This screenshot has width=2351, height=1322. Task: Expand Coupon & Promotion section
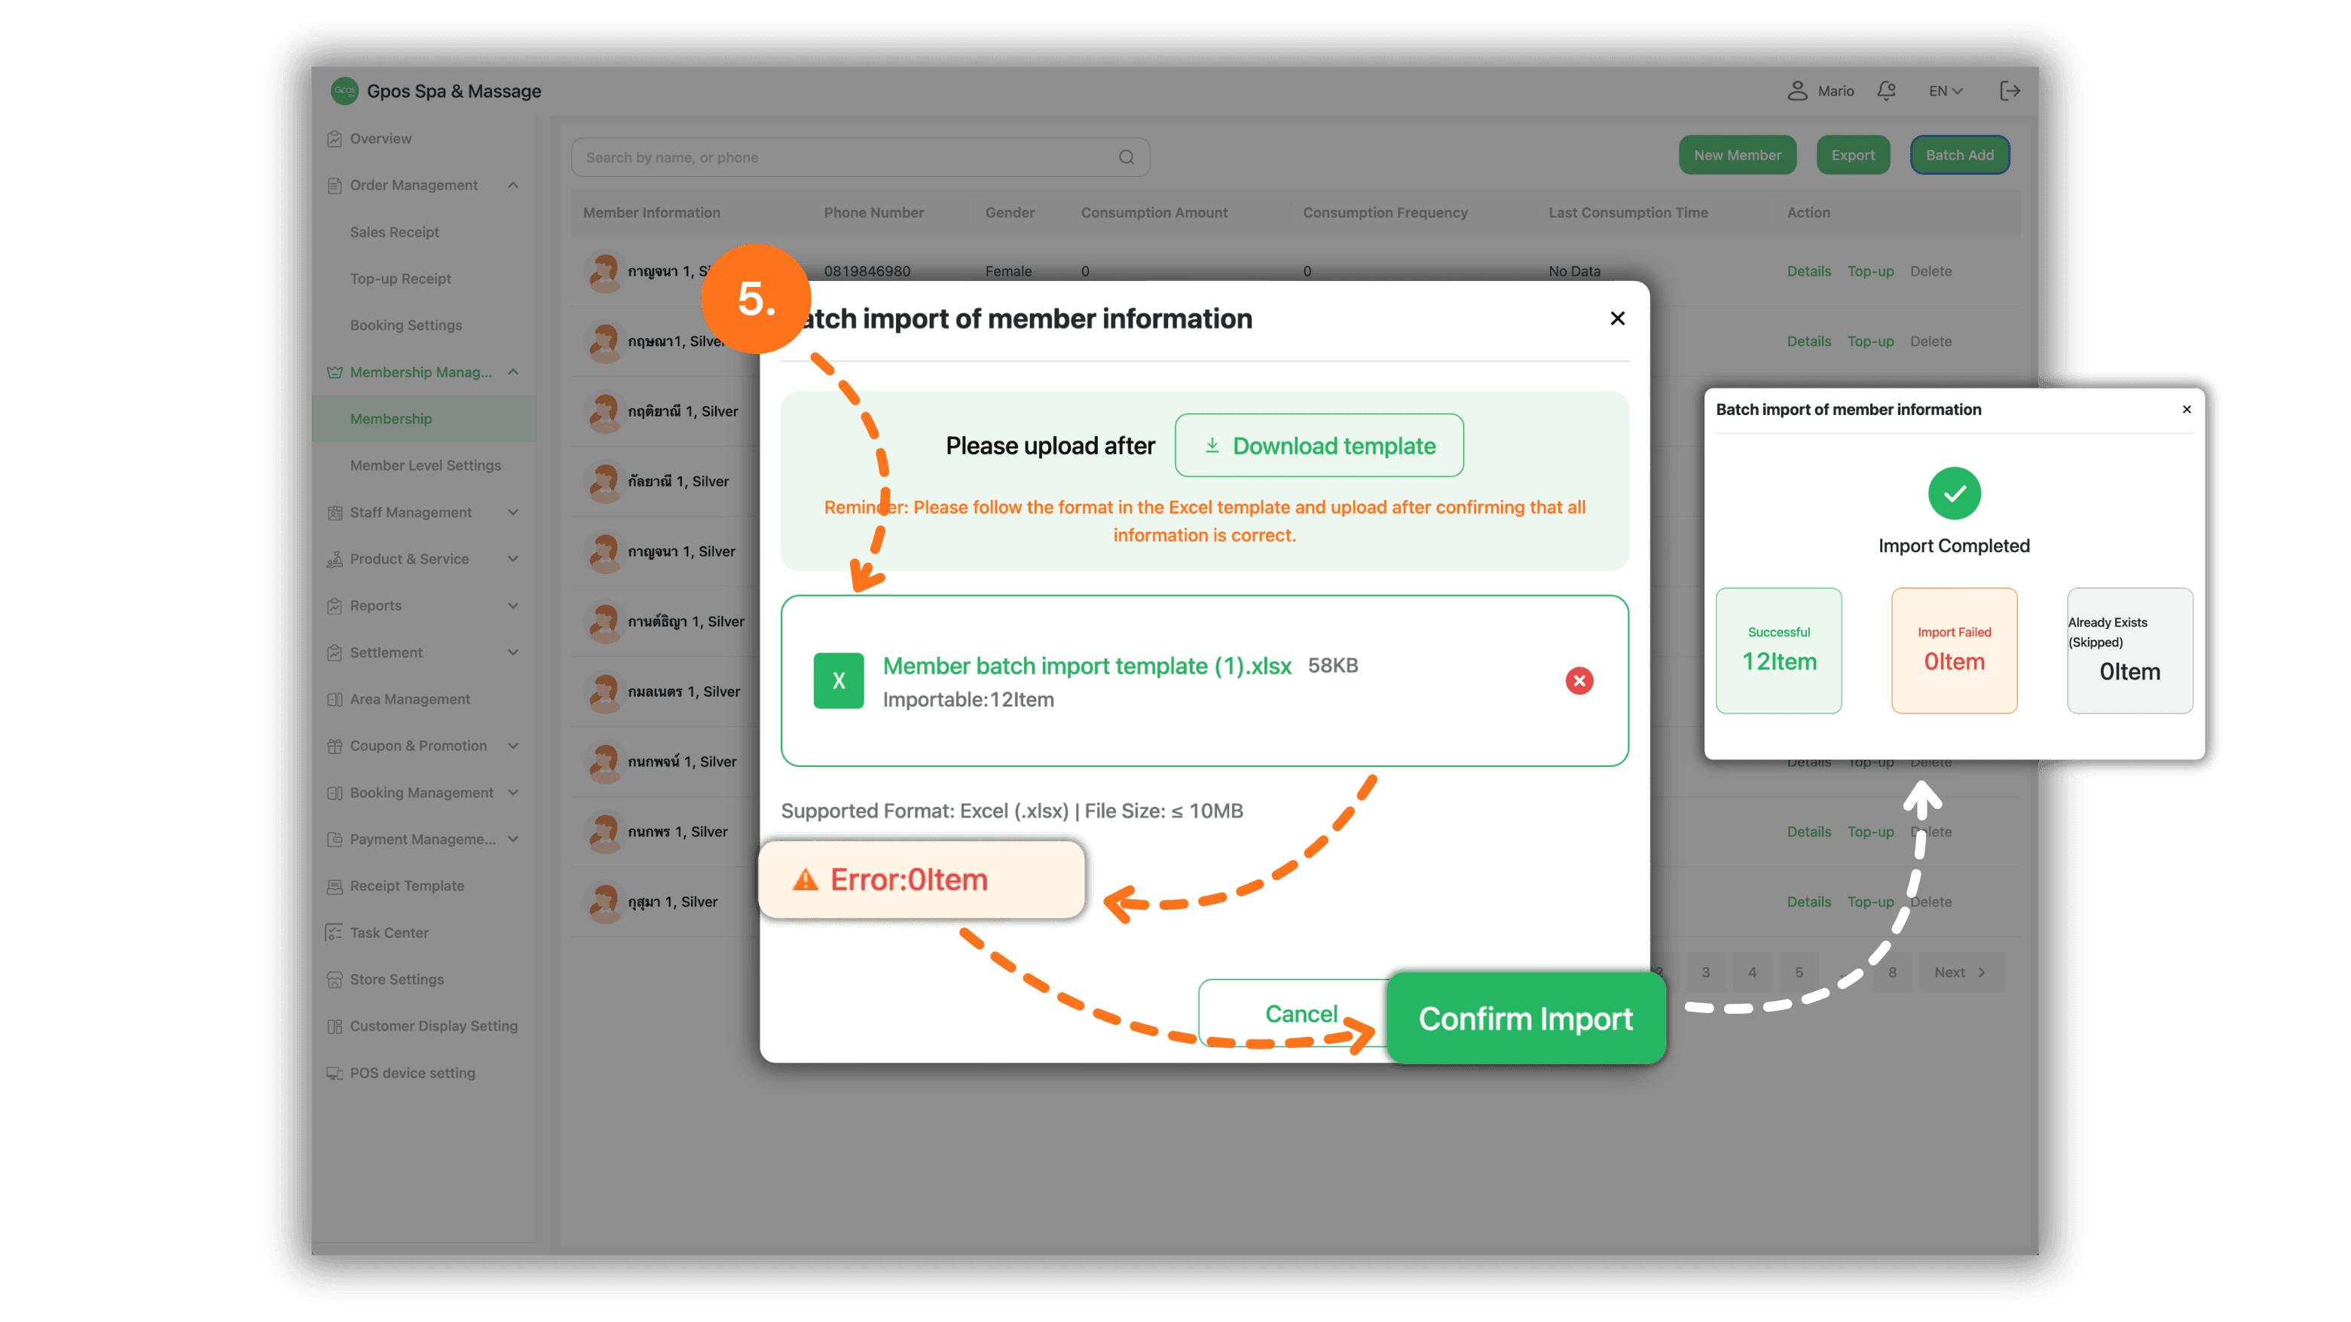(513, 746)
